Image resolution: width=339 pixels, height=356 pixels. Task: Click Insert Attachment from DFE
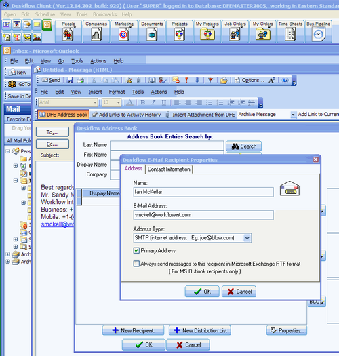[x=201, y=115]
